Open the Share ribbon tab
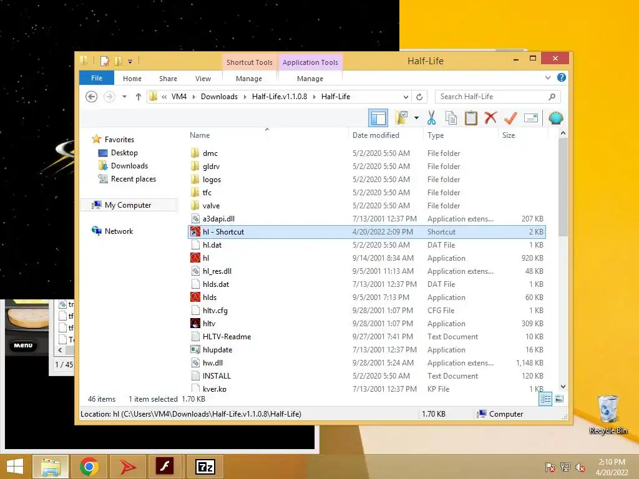The width and height of the screenshot is (639, 479). pyautogui.click(x=168, y=79)
